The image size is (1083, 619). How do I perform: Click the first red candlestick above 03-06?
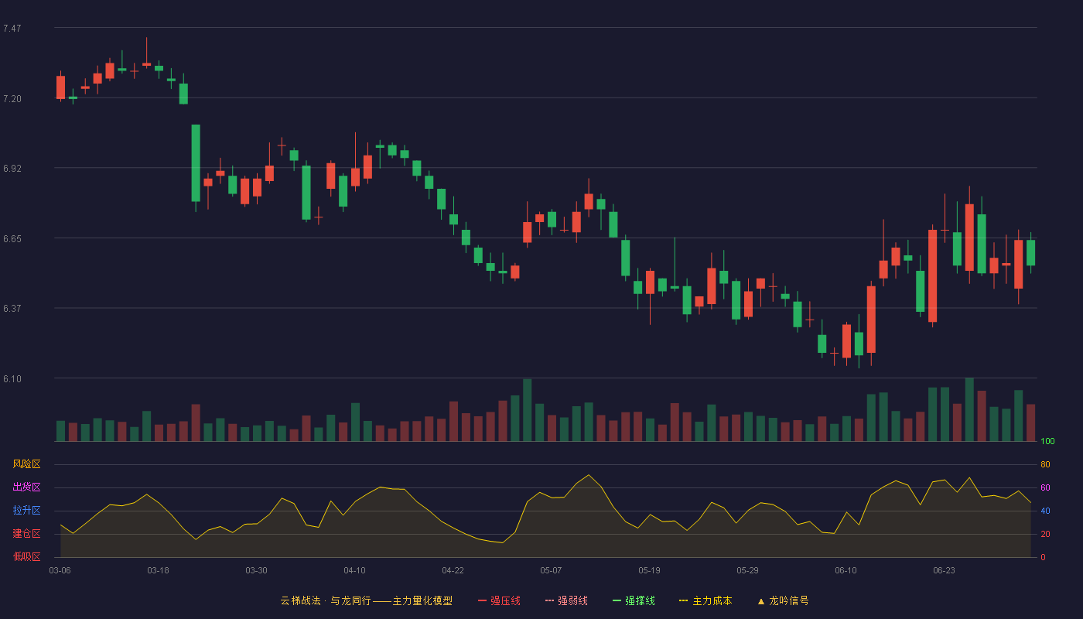tap(60, 87)
